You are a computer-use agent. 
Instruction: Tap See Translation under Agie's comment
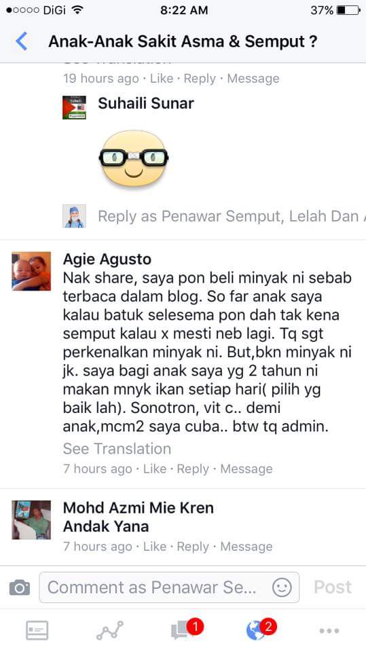[117, 449]
